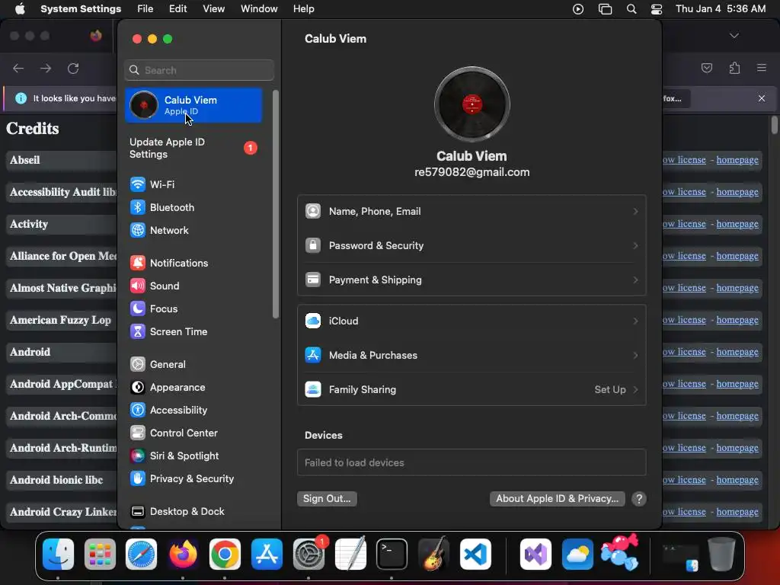This screenshot has height=585, width=780.
Task: Open Screen Time settings in sidebar
Action: click(168, 332)
